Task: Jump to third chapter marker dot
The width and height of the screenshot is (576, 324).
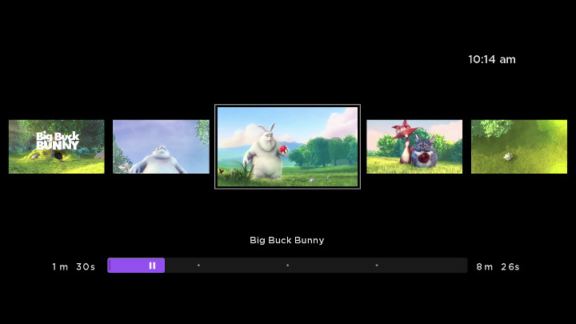Action: click(377, 266)
